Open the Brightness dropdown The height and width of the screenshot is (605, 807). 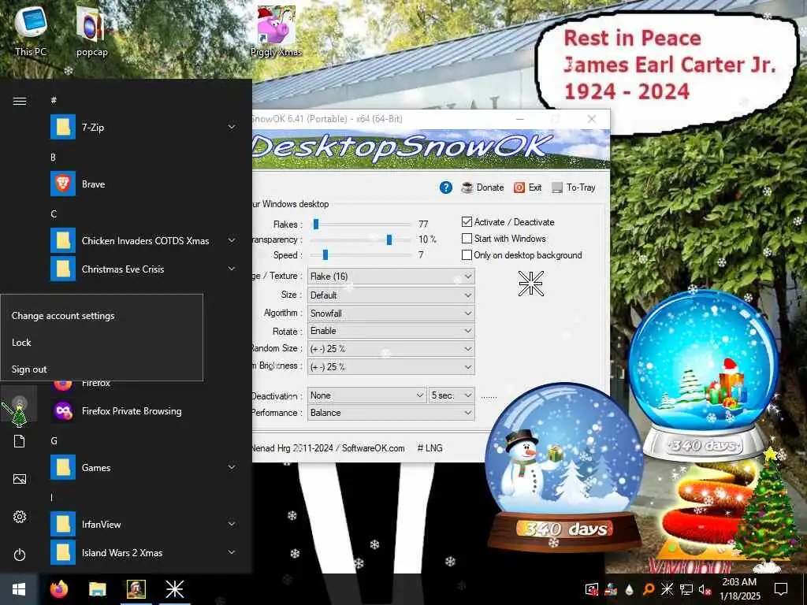coord(391,366)
